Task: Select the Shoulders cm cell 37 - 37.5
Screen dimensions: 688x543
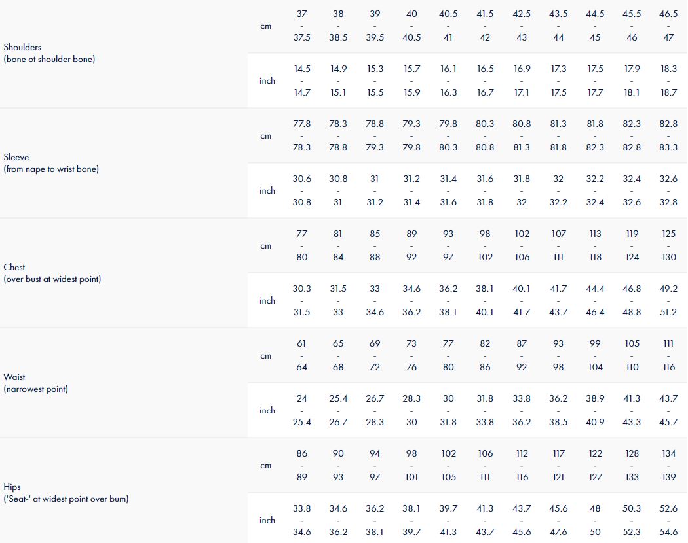Action: coord(301,26)
